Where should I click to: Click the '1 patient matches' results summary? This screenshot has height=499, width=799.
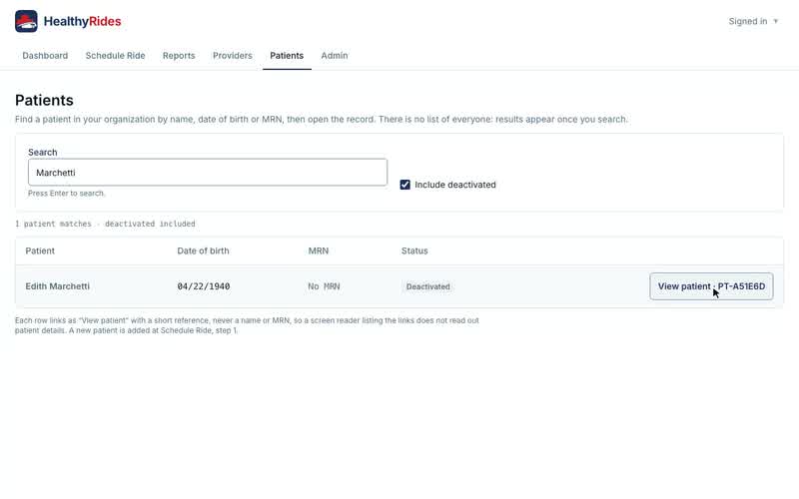click(105, 224)
